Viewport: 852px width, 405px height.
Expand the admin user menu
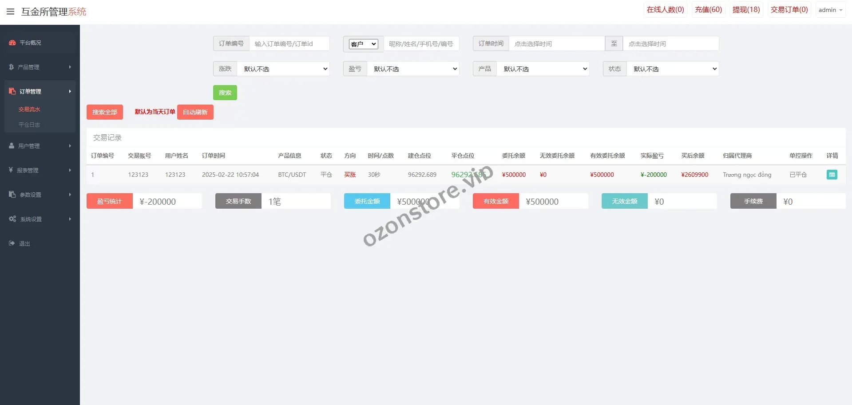[x=830, y=10]
